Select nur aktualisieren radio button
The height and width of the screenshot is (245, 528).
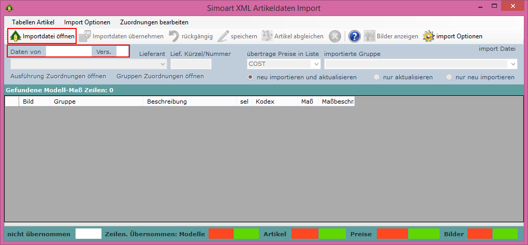376,77
